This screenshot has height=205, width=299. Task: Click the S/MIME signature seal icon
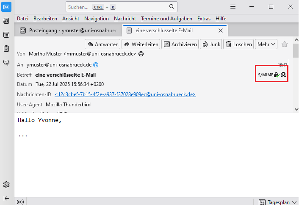[283, 75]
